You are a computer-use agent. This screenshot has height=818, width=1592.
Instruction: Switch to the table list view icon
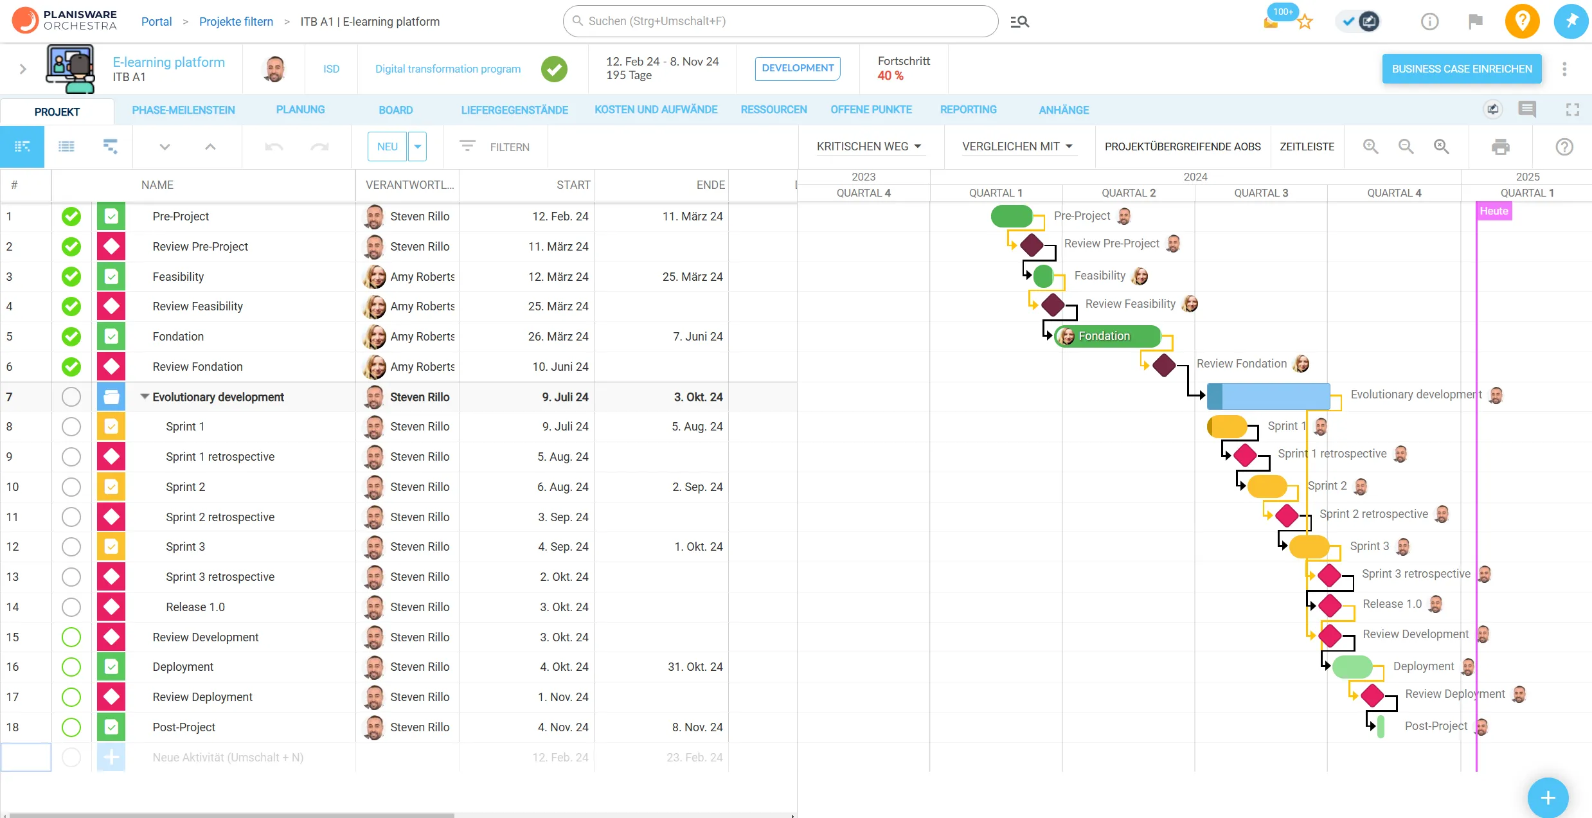click(x=67, y=146)
